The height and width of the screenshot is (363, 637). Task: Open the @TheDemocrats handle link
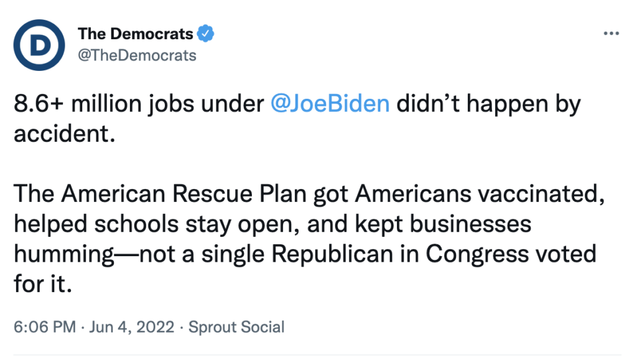(x=137, y=55)
